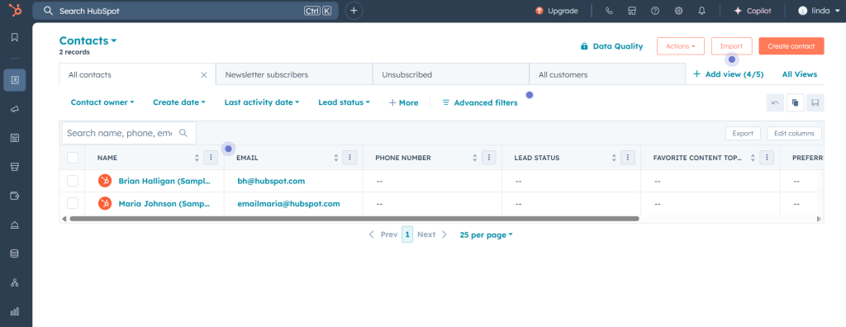Click the plus quick-create button in top bar
Screen dimensions: 846x327
pos(354,11)
